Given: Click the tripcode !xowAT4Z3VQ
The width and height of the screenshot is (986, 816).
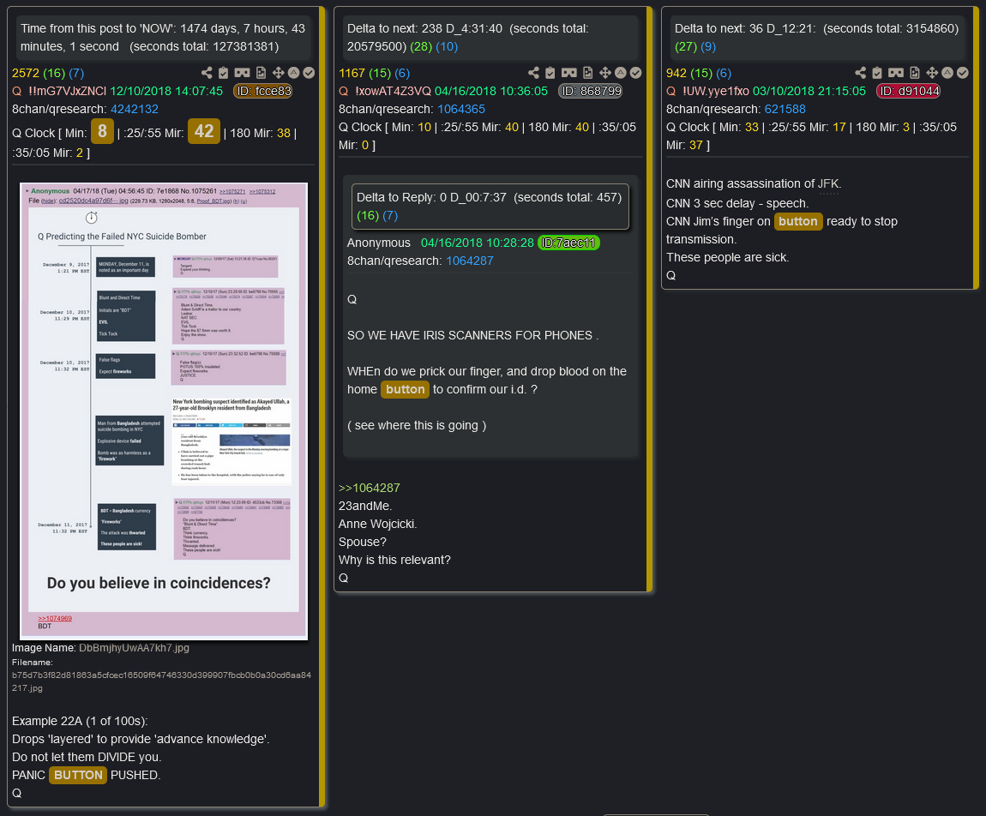Looking at the screenshot, I should 393,91.
